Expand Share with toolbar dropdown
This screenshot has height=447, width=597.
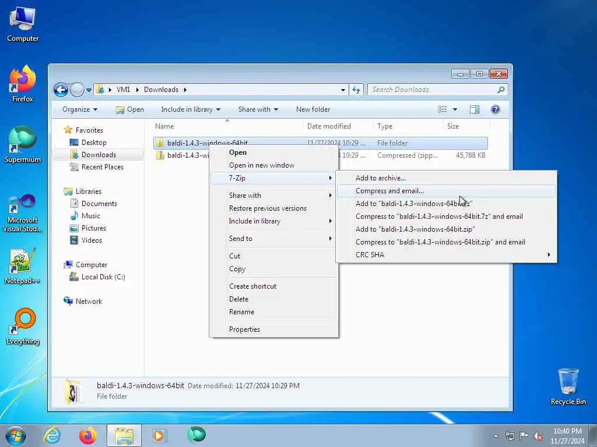258,109
